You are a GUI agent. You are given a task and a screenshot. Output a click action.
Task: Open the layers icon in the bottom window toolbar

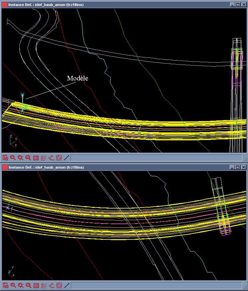pyautogui.click(x=44, y=285)
